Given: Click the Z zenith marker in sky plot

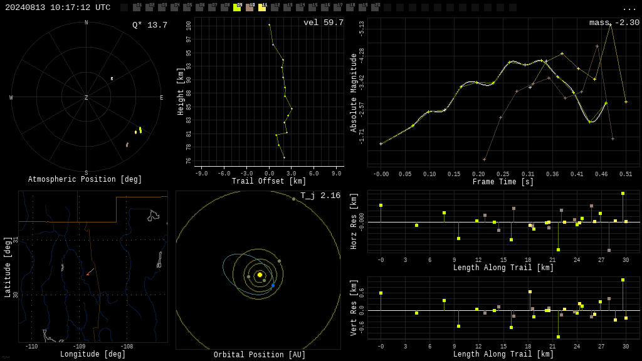Looking at the screenshot, I should click(87, 97).
